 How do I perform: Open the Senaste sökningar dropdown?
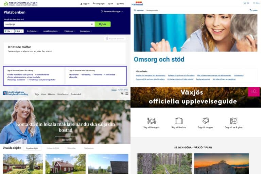click(x=112, y=12)
